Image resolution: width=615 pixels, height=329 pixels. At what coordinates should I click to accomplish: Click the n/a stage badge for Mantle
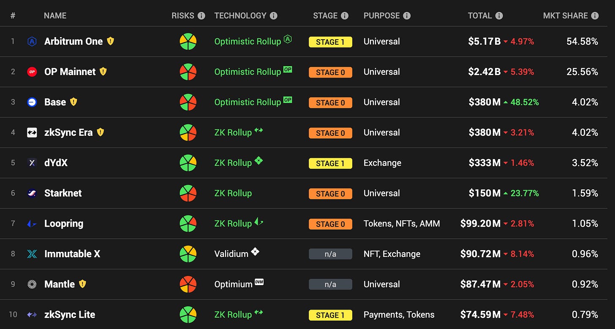coord(330,285)
